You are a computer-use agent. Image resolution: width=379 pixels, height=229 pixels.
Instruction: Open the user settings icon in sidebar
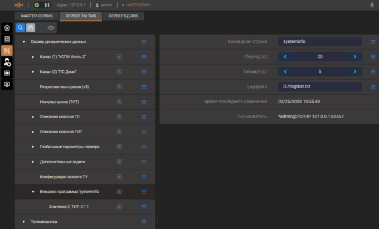[7, 62]
